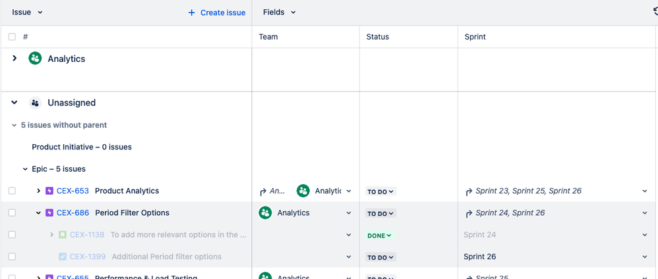Click the plus icon beside Create issue
The height and width of the screenshot is (279, 658).
pos(192,13)
